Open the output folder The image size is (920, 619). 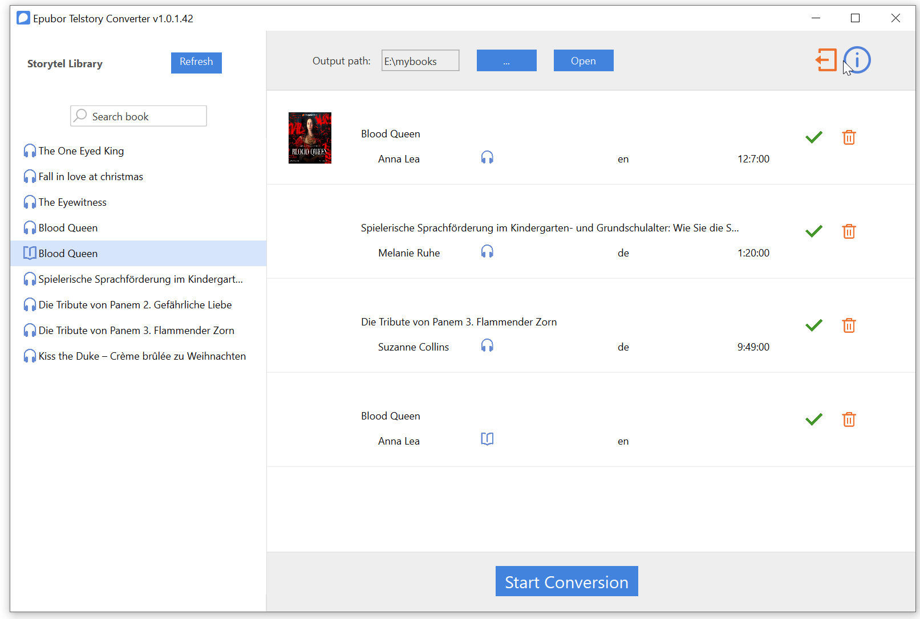point(583,60)
